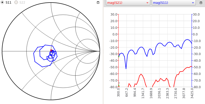Click the 2383.3 frequency axis label
The height and width of the screenshot is (104, 205).
point(168,93)
